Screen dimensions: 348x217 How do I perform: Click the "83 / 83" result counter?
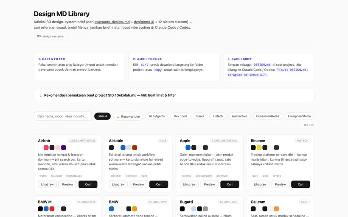(x=309, y=125)
